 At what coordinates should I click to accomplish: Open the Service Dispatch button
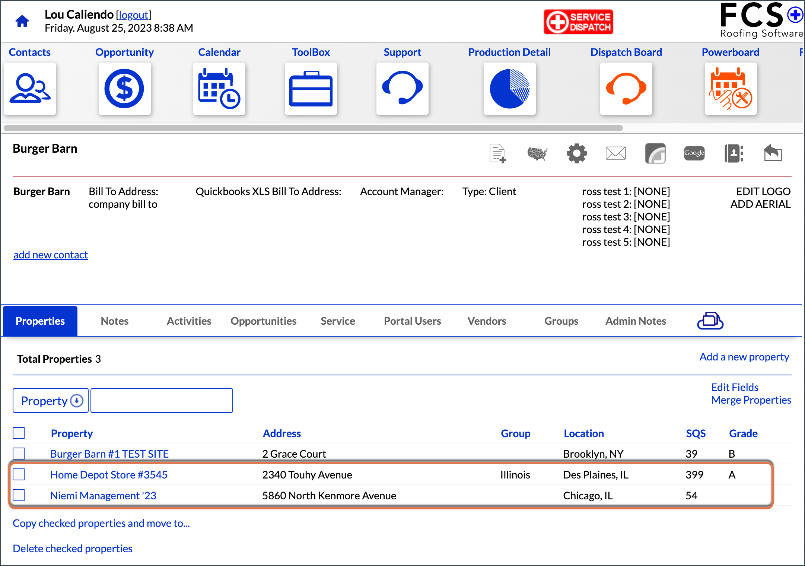(x=578, y=22)
